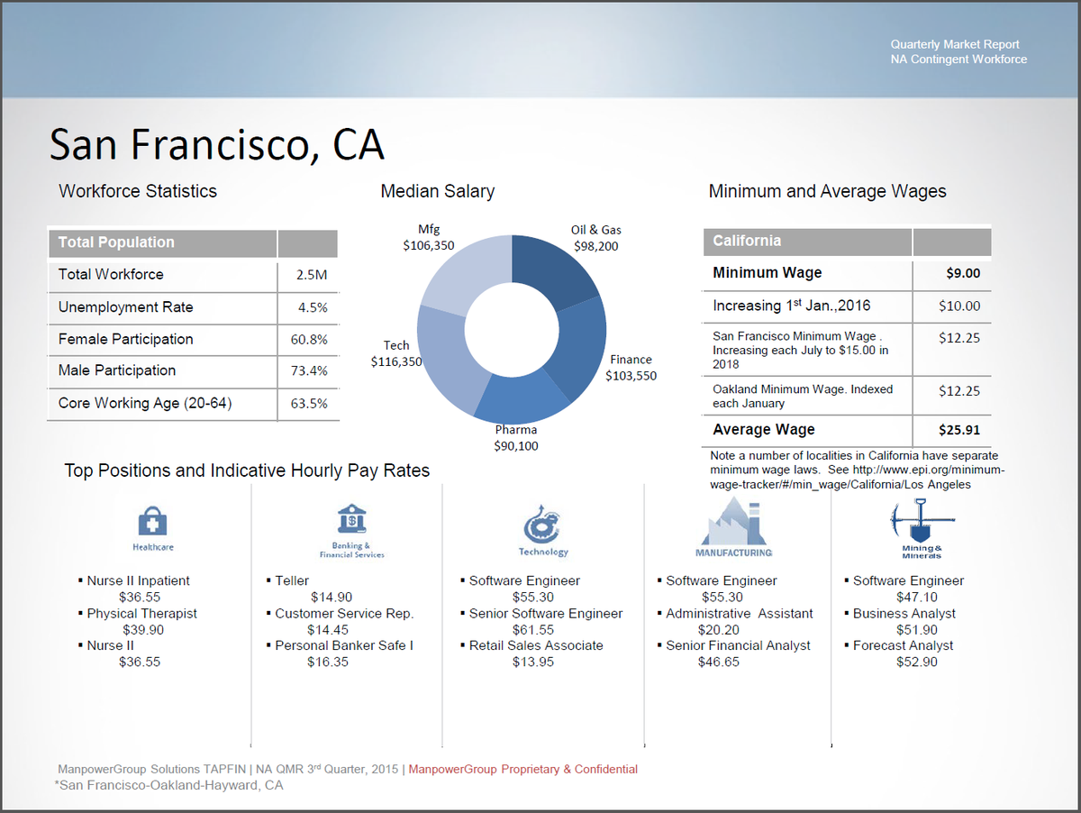Click the Female Participation row label
Viewport: 1081px width, 813px height.
pos(125,339)
